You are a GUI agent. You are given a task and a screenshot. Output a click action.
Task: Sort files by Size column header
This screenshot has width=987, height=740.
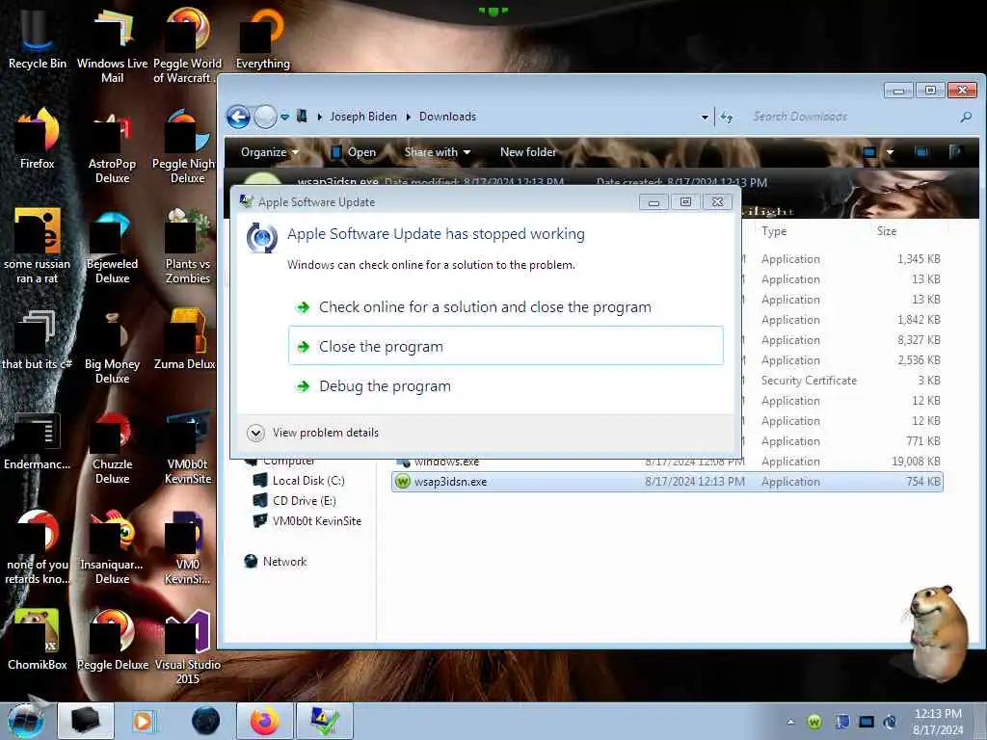pyautogui.click(x=887, y=231)
